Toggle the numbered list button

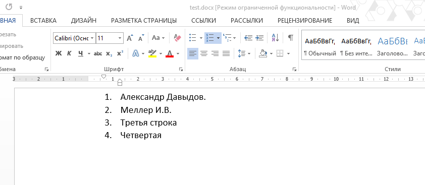(210, 38)
